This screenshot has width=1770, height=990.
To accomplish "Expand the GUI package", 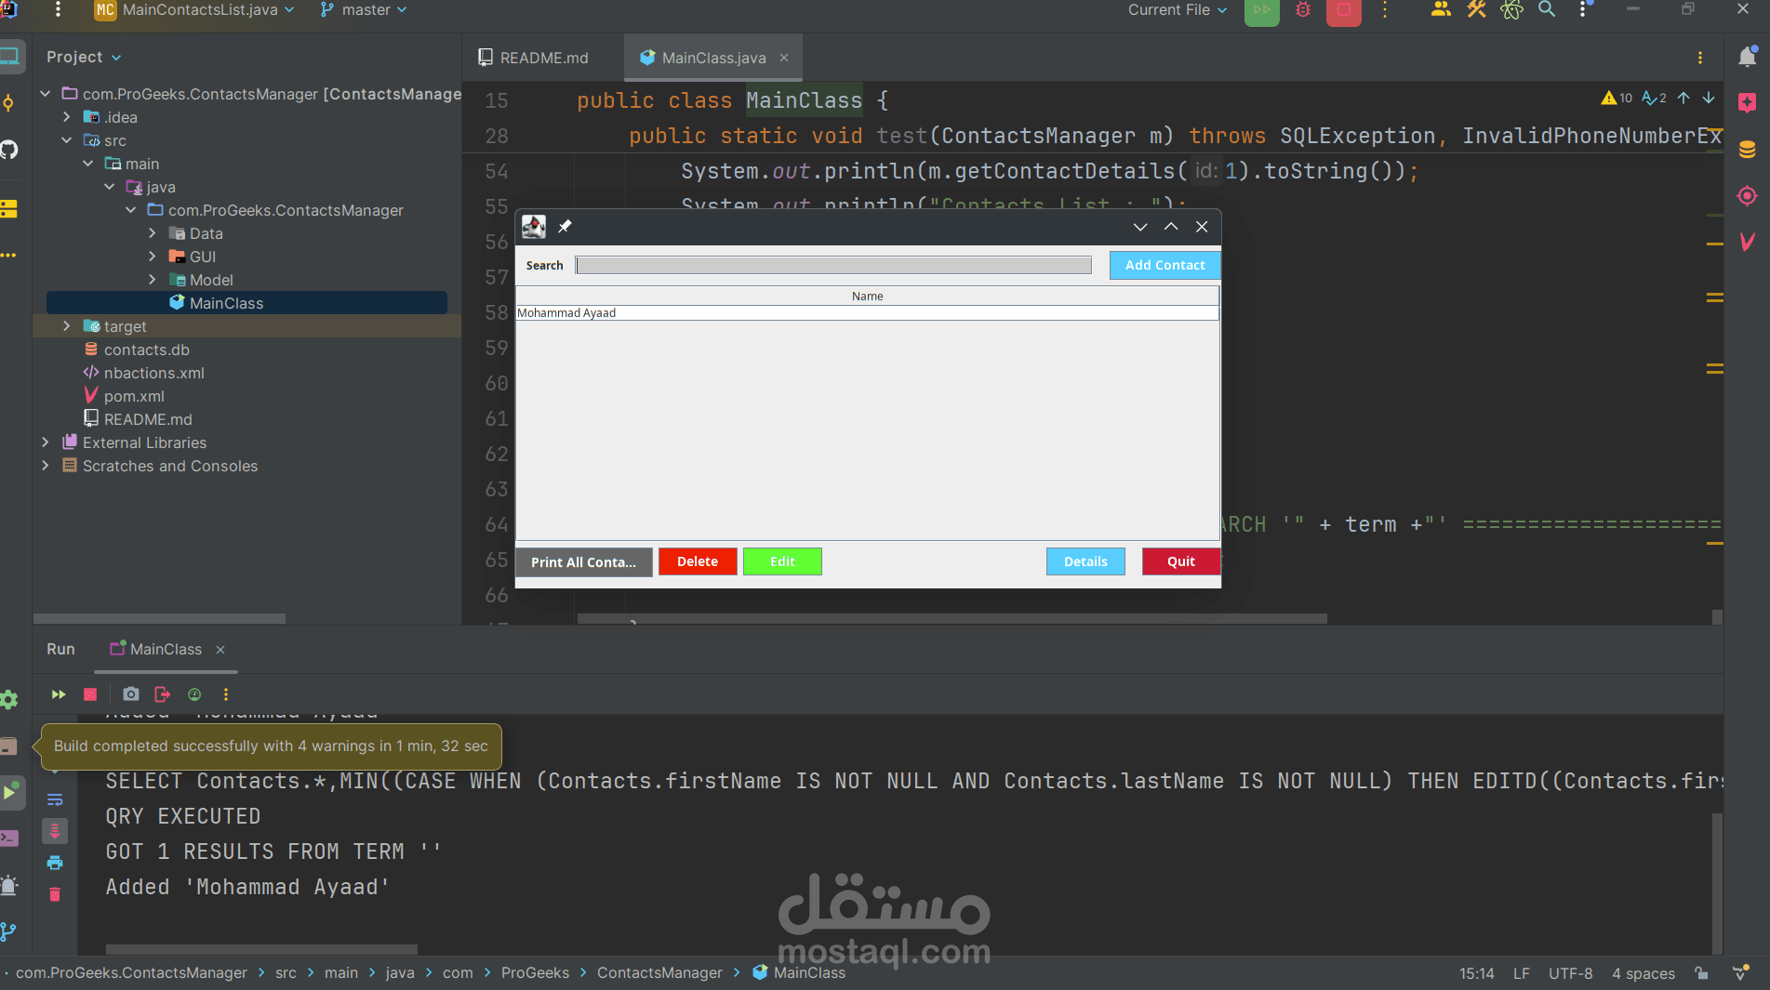I will pyautogui.click(x=152, y=257).
